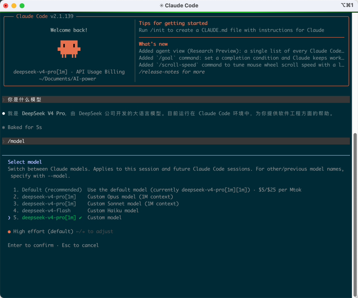
Task: Click the asterisk beside Baked for 5s
Action: point(3,128)
